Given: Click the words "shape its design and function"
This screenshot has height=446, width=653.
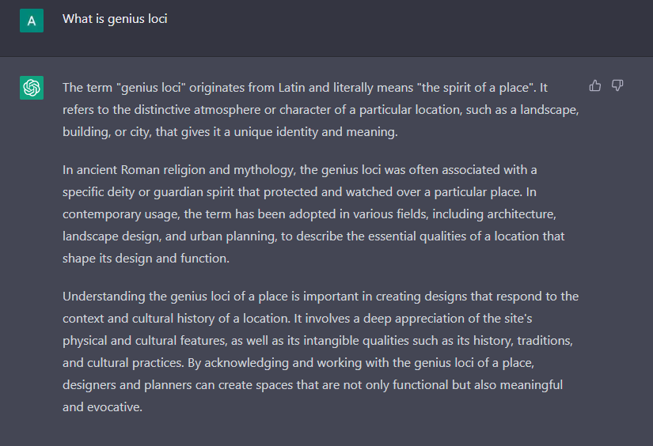Looking at the screenshot, I should coord(145,259).
